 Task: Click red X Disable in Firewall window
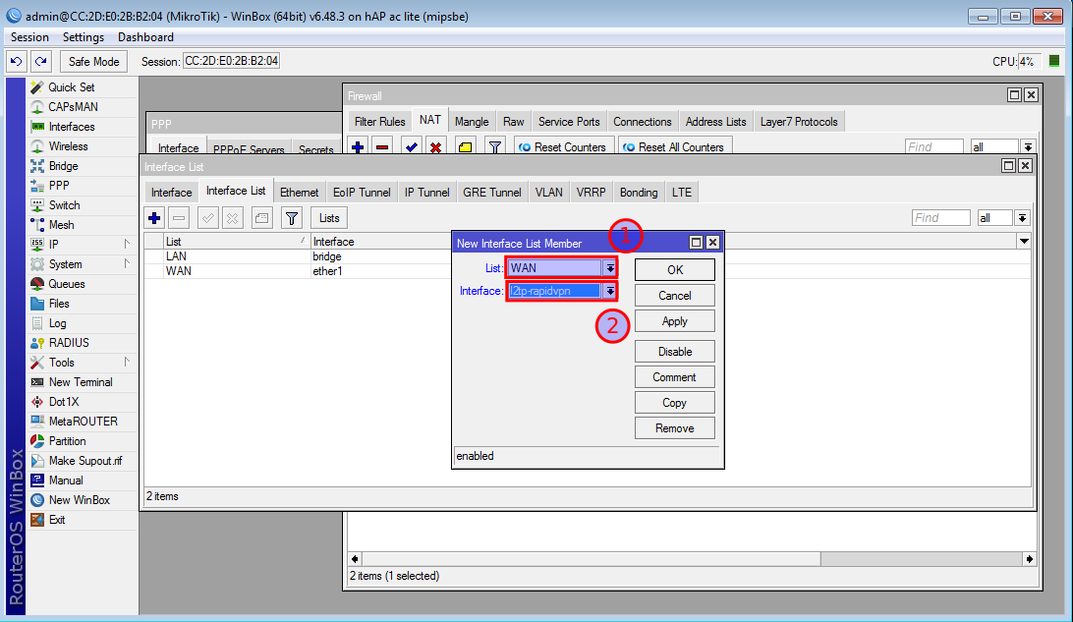pos(435,147)
